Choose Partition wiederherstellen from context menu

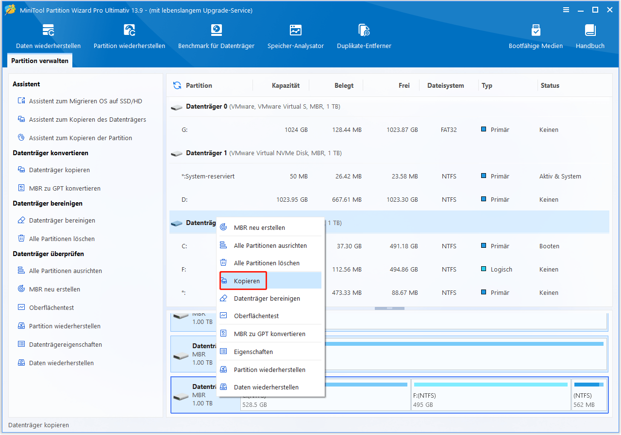270,370
